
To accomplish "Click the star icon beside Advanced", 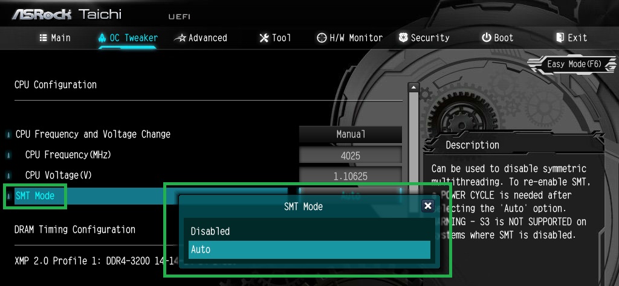I will pyautogui.click(x=180, y=38).
